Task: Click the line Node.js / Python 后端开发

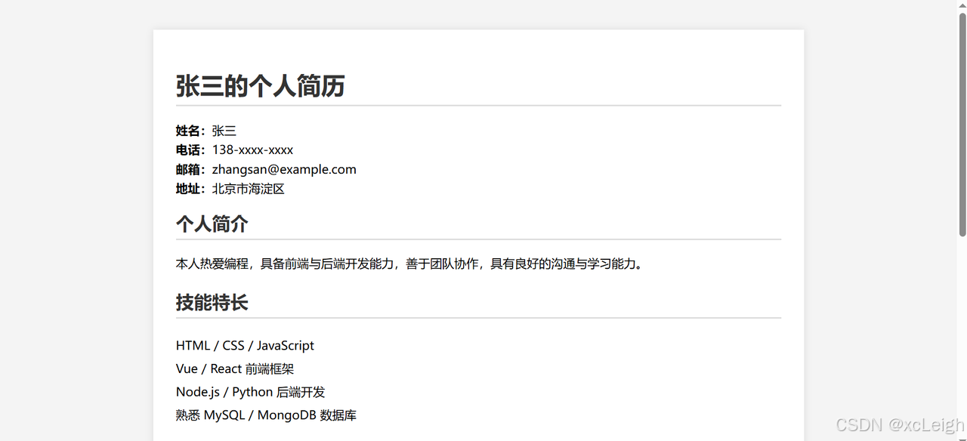Action: [250, 392]
